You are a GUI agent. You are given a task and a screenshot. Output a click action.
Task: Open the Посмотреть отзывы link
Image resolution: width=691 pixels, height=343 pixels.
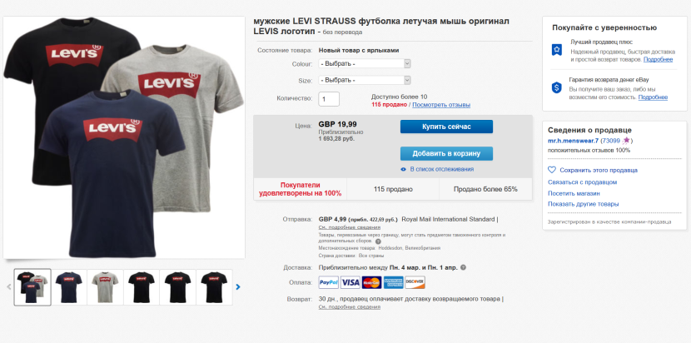tap(441, 105)
